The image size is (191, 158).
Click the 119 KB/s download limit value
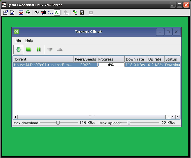(x=87, y=123)
